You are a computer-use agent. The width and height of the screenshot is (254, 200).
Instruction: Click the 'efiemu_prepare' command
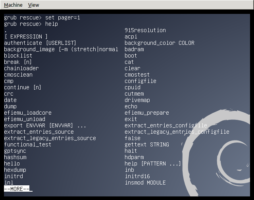pos(147,113)
